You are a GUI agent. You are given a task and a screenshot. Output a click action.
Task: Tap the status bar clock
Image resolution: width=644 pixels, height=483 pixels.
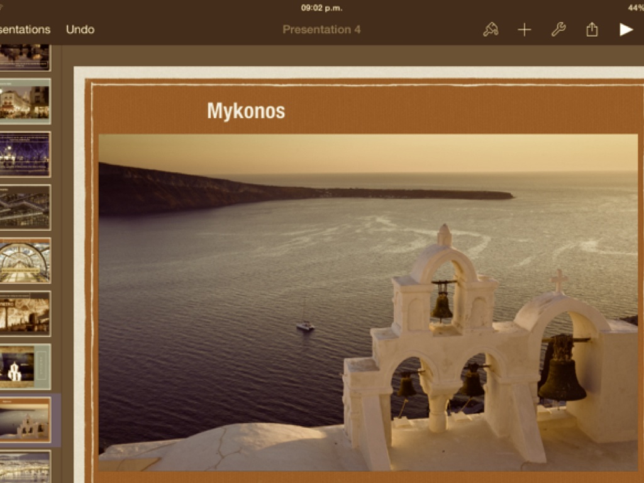(321, 8)
